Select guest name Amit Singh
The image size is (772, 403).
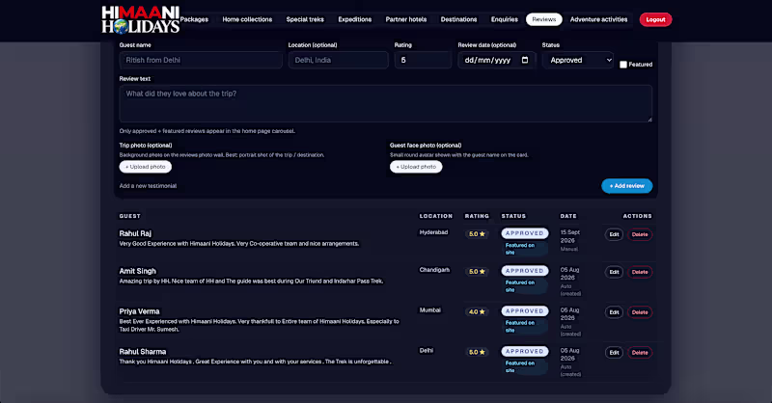137,271
